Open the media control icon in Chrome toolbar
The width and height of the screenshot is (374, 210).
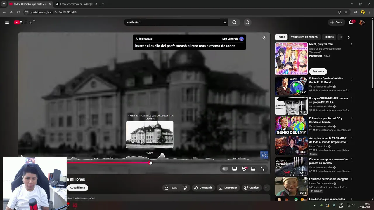click(x=356, y=12)
